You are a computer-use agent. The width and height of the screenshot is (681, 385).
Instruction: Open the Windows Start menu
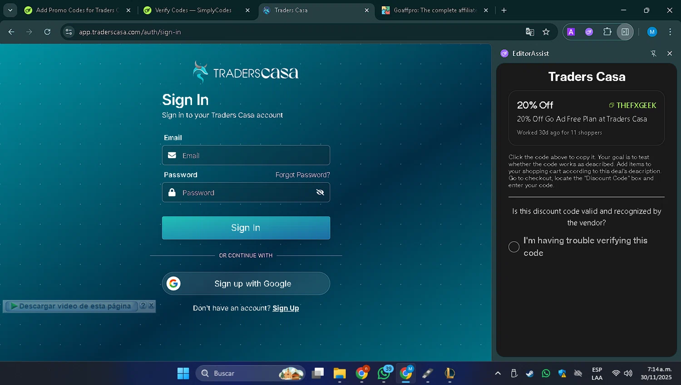pos(183,373)
